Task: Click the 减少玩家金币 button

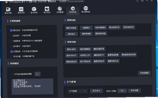Action: 85,61
